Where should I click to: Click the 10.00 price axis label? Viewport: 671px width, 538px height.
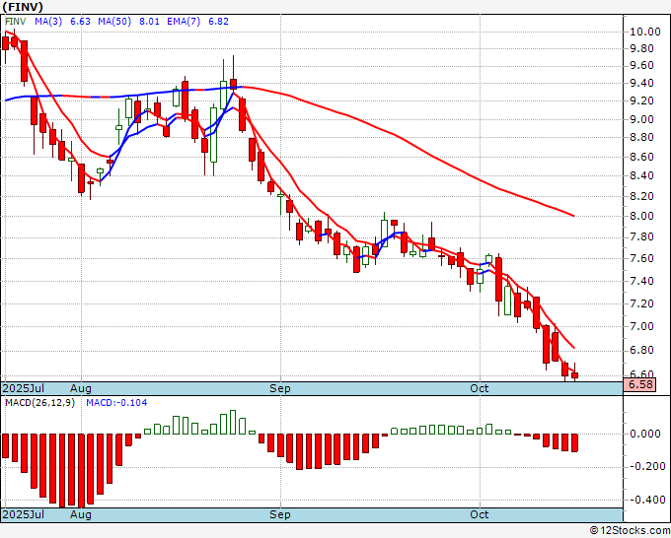pyautogui.click(x=645, y=32)
